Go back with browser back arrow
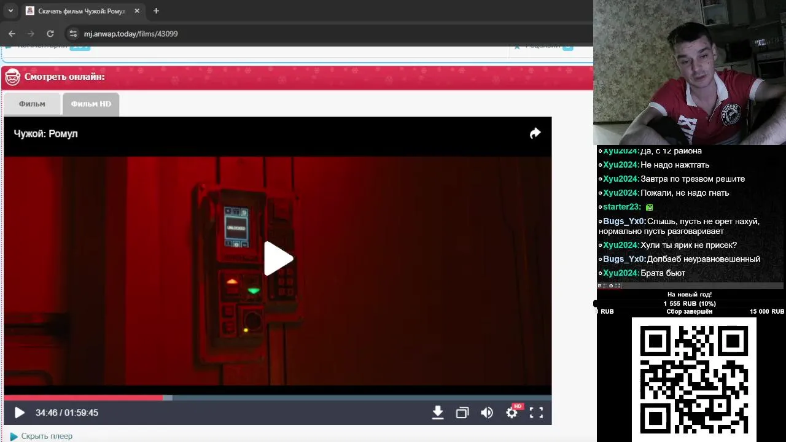Image resolution: width=786 pixels, height=442 pixels. (12, 34)
